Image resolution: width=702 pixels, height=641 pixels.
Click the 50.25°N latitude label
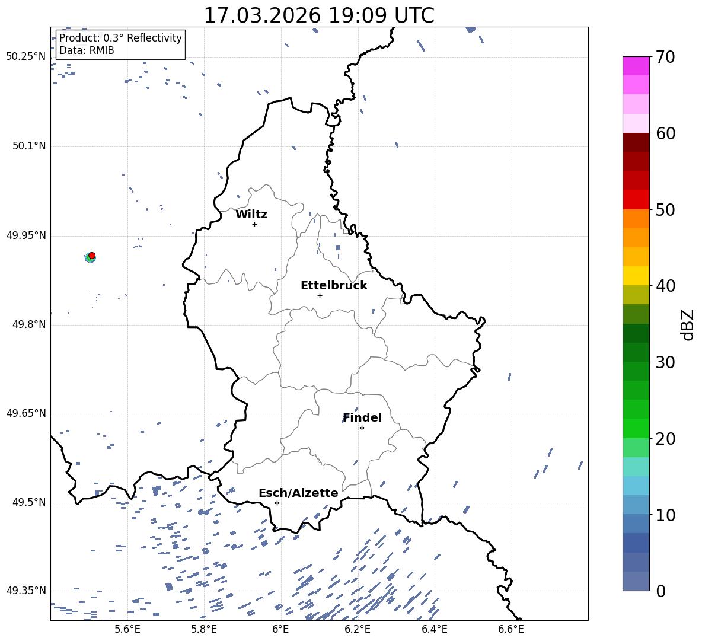[26, 57]
